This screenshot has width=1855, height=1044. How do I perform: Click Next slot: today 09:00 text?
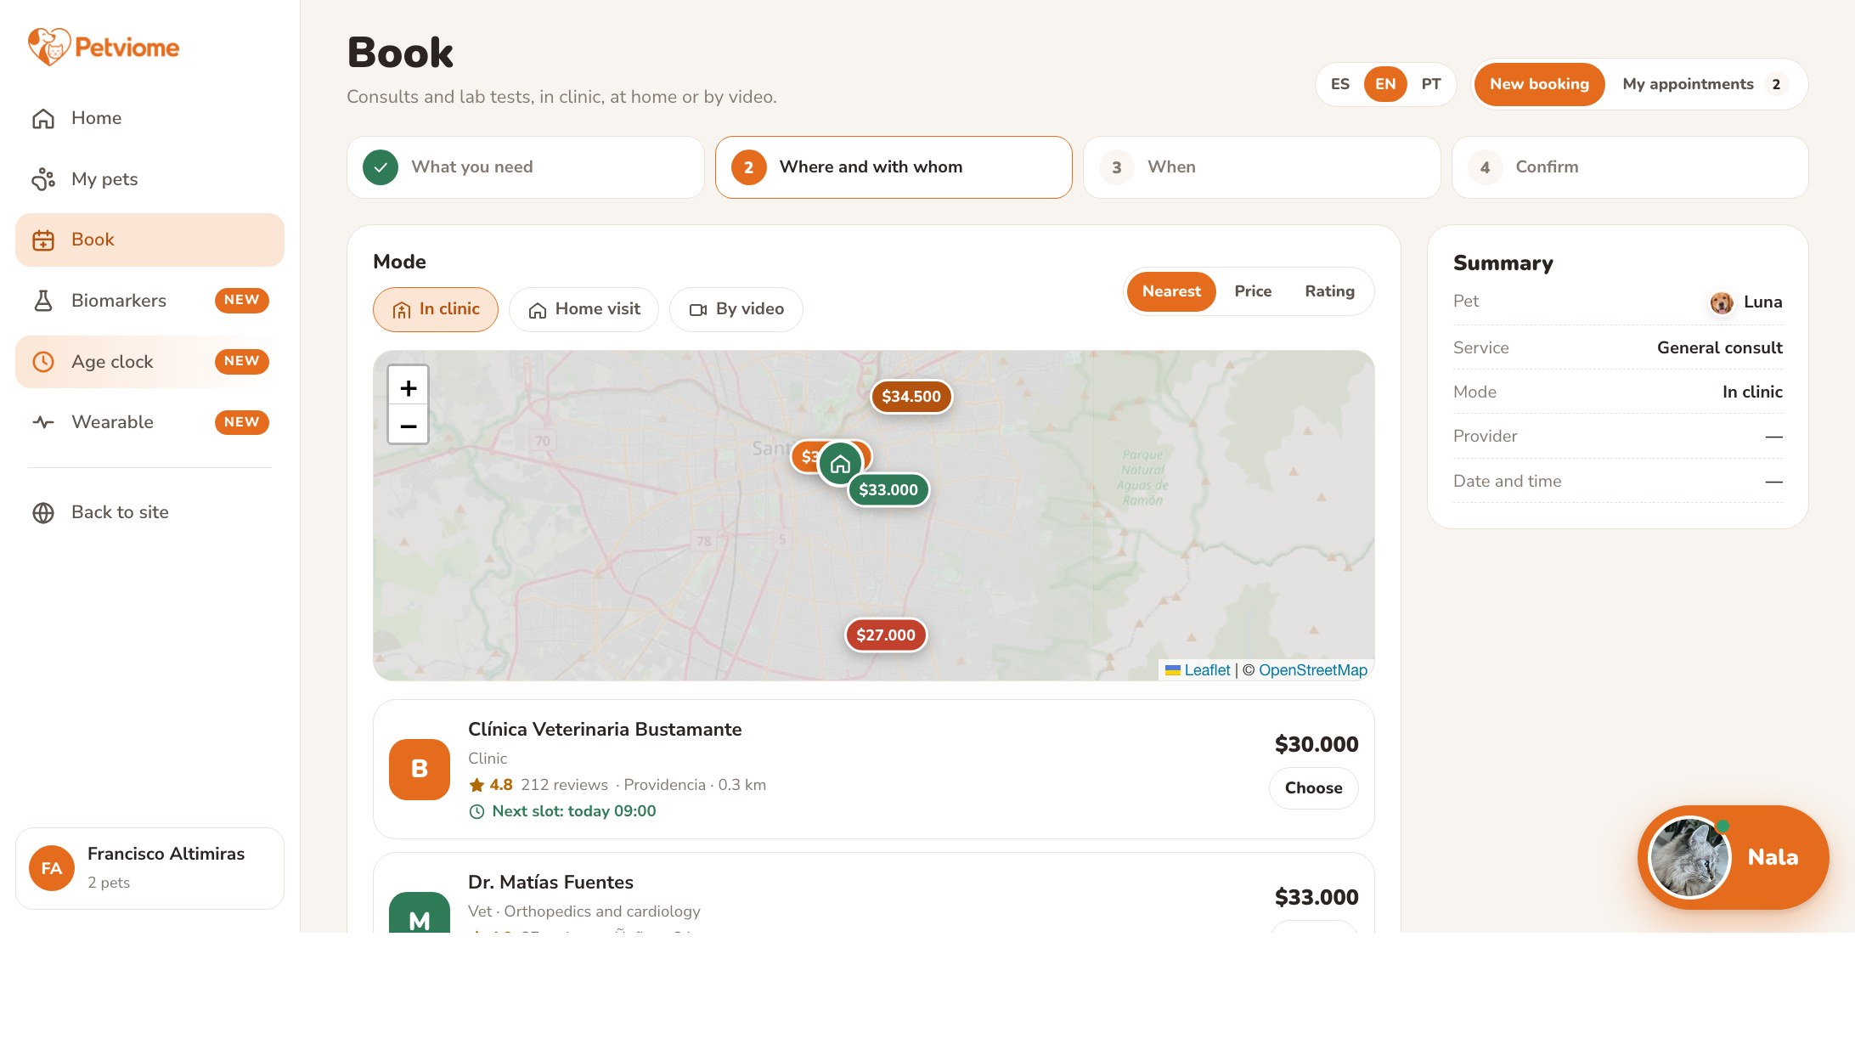[574, 811]
